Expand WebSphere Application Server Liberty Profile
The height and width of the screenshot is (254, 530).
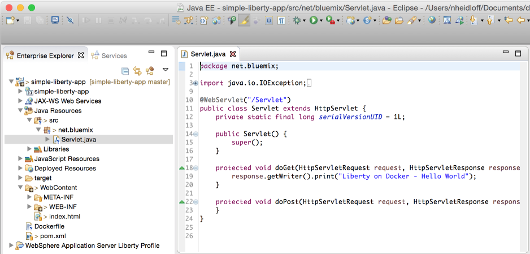pyautogui.click(x=11, y=246)
